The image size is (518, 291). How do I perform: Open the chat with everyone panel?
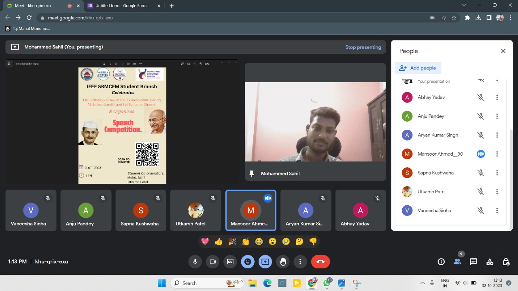pyautogui.click(x=473, y=262)
